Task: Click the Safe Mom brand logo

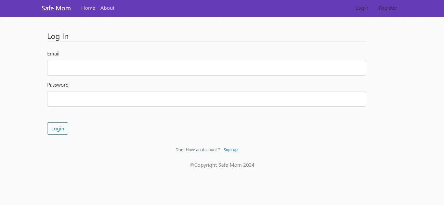Action: pos(56,8)
